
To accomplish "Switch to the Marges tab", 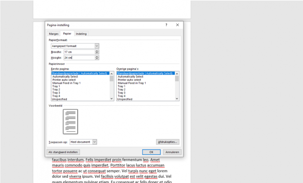I will pyautogui.click(x=54, y=34).
